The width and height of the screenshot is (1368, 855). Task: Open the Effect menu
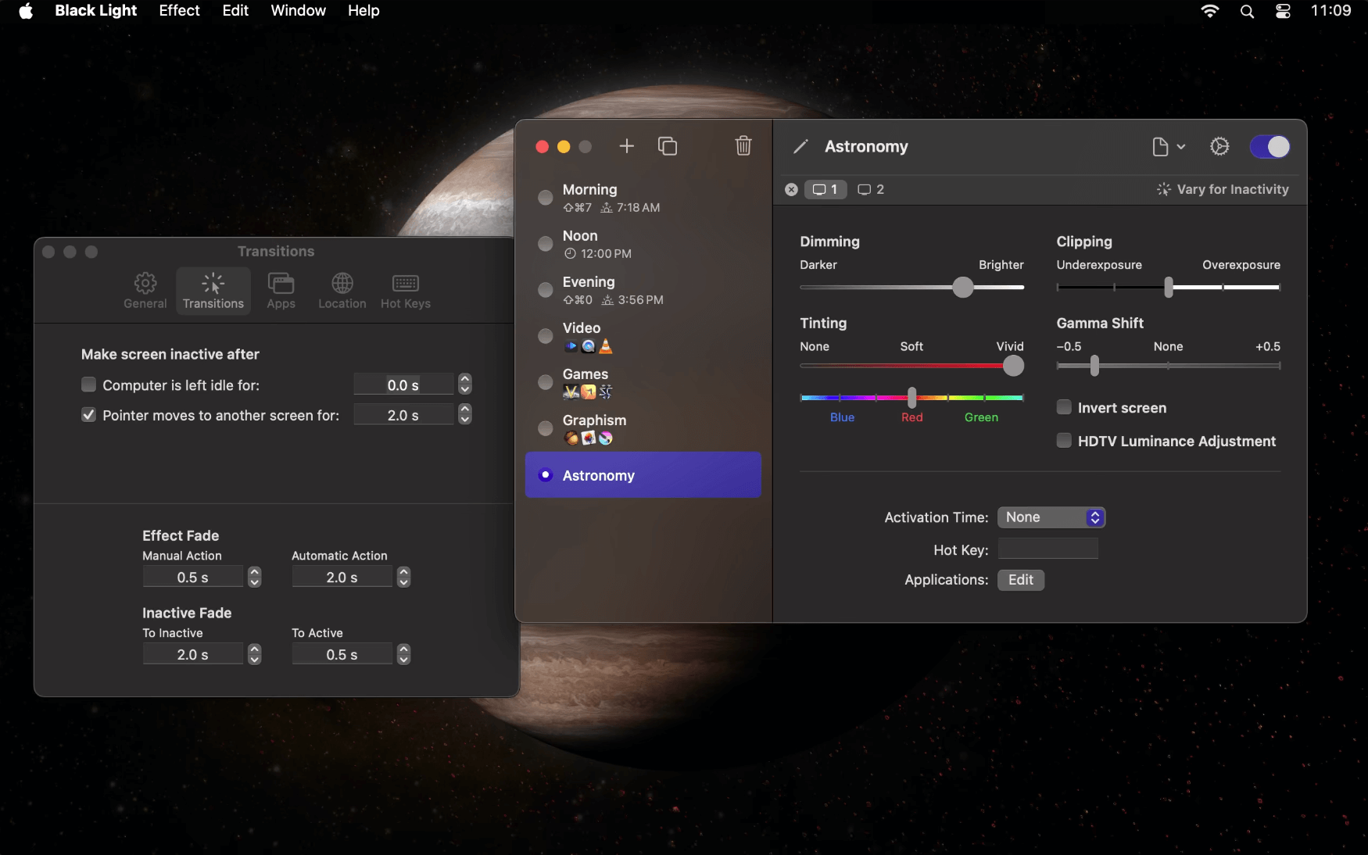178,11
